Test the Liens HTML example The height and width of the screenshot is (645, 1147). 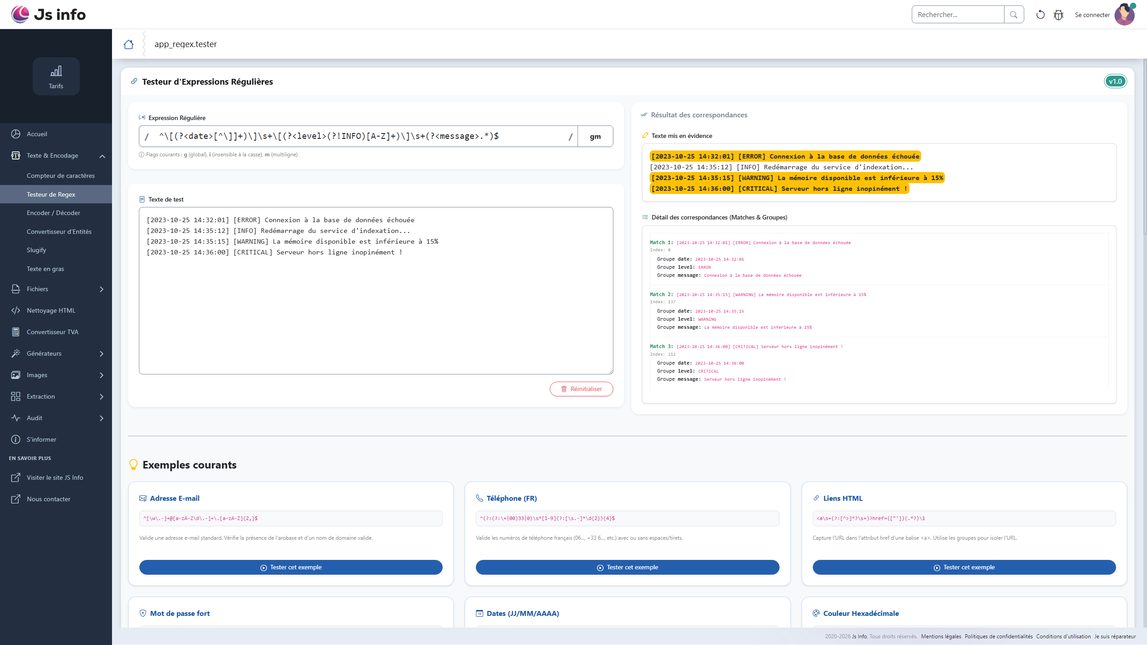click(x=964, y=567)
